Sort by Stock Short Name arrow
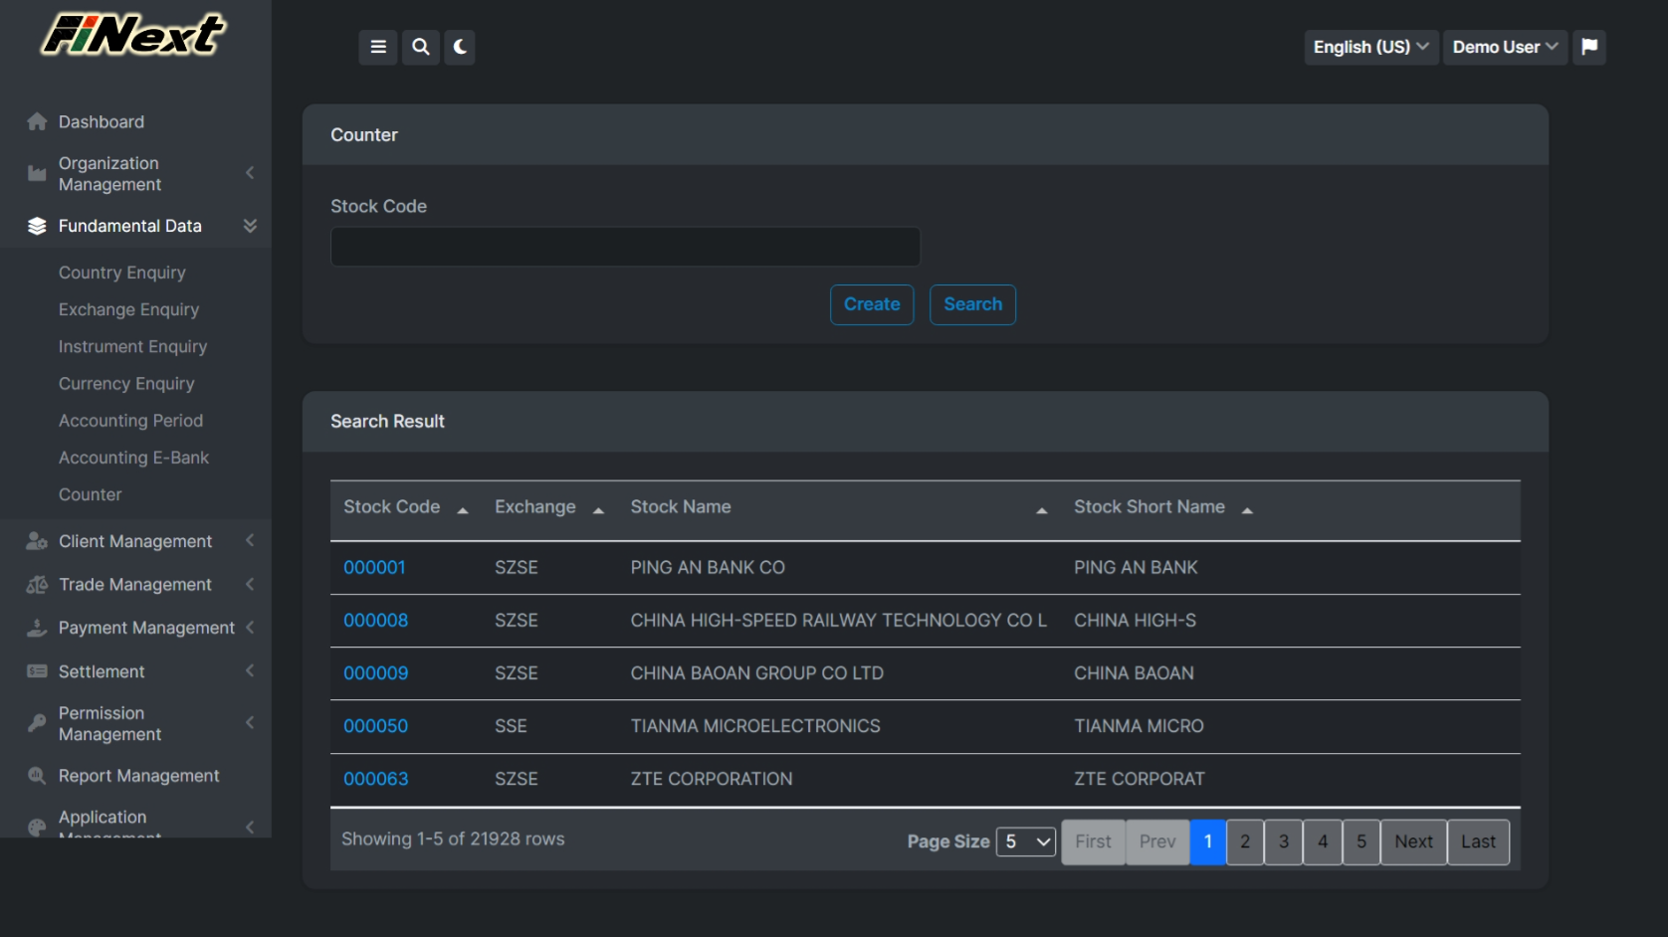 (x=1247, y=510)
